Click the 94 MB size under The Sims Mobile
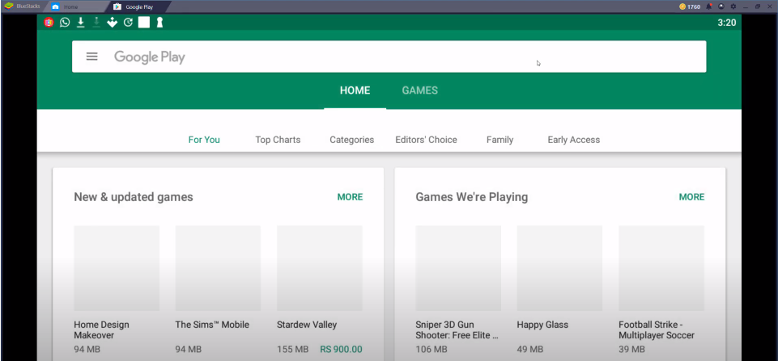 (188, 350)
